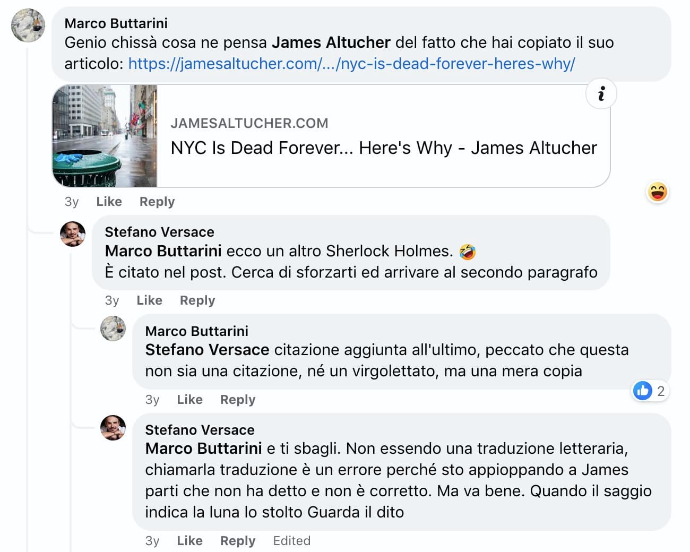Open Stefano Versace name on first reply
The image size is (690, 552).
click(x=159, y=232)
